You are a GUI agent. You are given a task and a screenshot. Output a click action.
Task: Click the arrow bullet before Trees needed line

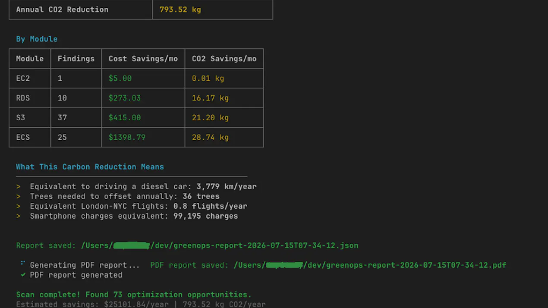point(19,196)
